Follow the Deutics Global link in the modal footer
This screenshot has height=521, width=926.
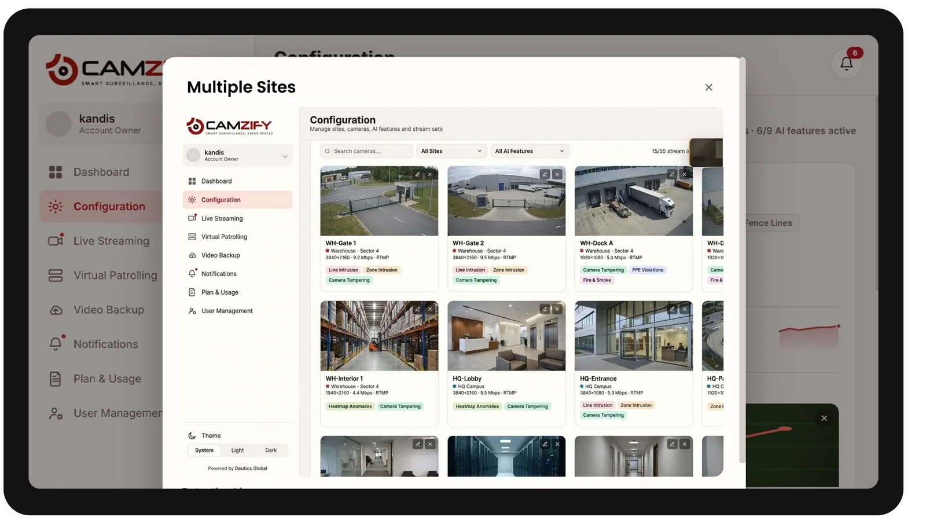pos(251,468)
